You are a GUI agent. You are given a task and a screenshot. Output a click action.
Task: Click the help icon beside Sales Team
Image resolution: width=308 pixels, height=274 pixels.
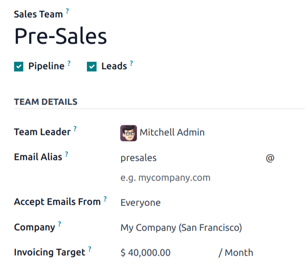pyautogui.click(x=68, y=11)
